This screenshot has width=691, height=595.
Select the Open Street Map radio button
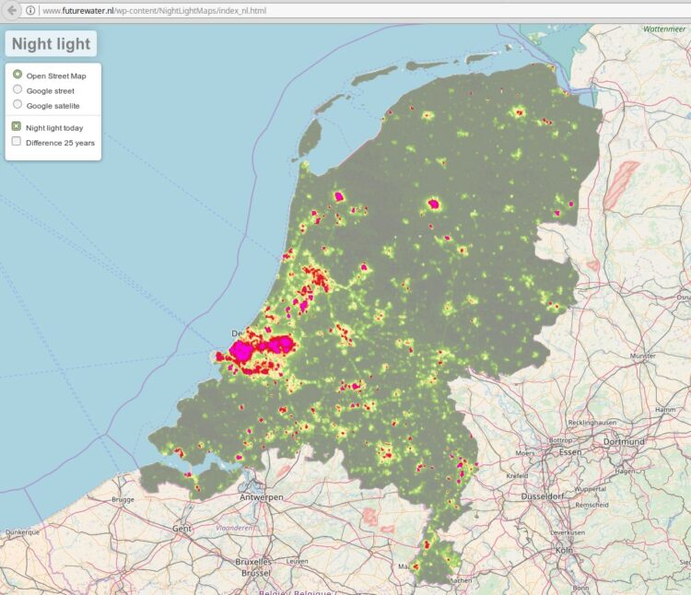click(18, 75)
